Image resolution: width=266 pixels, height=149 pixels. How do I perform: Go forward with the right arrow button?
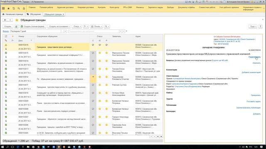tap(10, 20)
